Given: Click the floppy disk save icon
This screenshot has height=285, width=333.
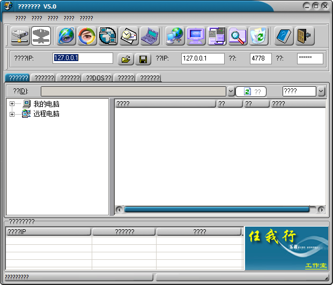Looking at the screenshot, I should pyautogui.click(x=143, y=59).
